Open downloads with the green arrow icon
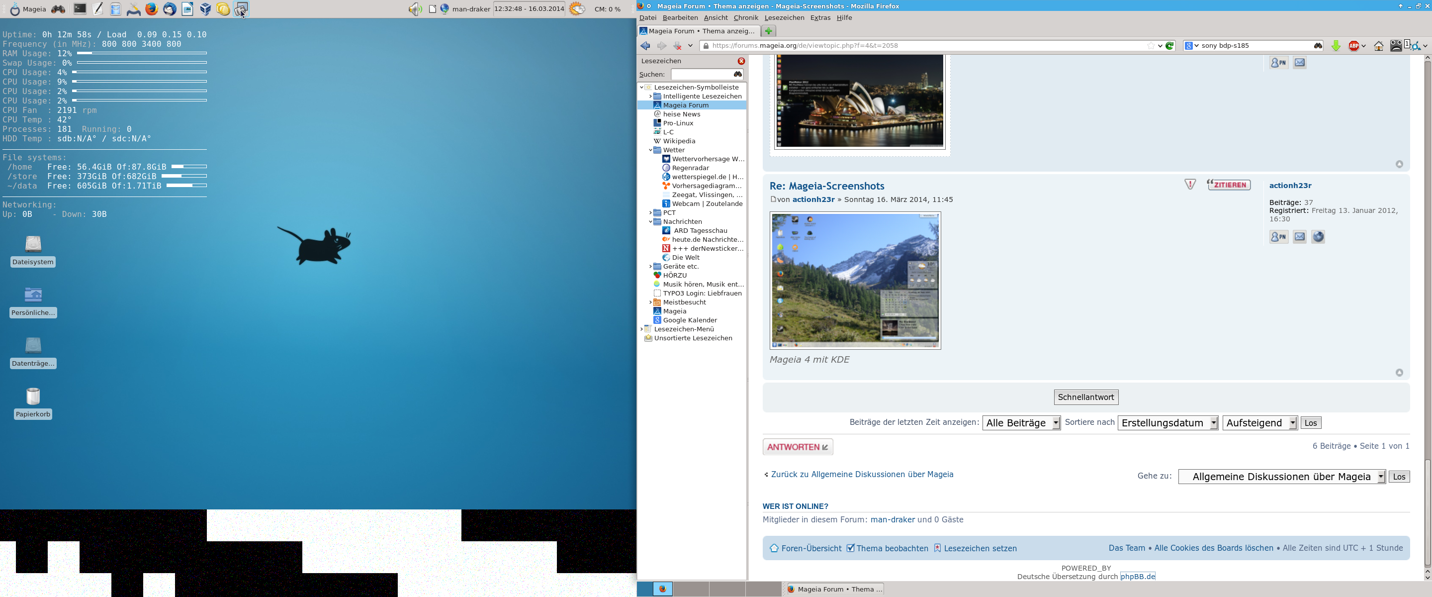Image resolution: width=1432 pixels, height=597 pixels. tap(1336, 46)
